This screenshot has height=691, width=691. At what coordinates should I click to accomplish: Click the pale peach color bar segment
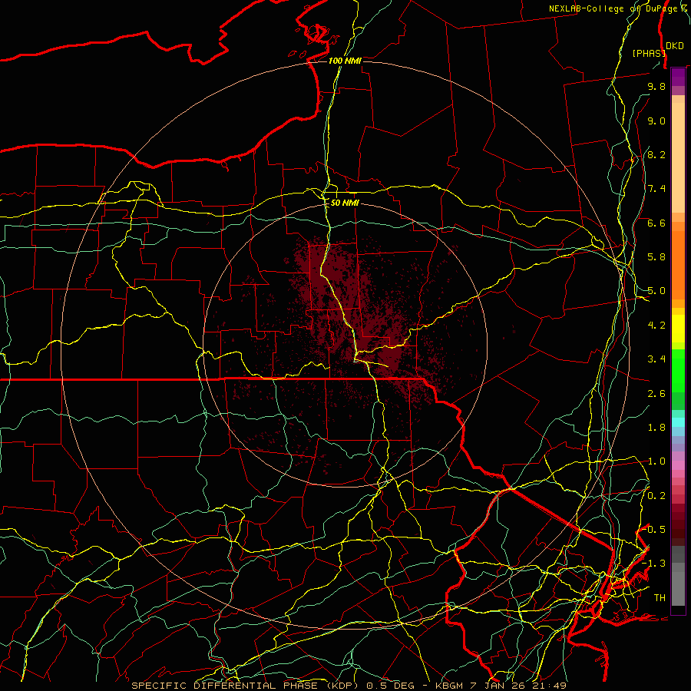678,157
